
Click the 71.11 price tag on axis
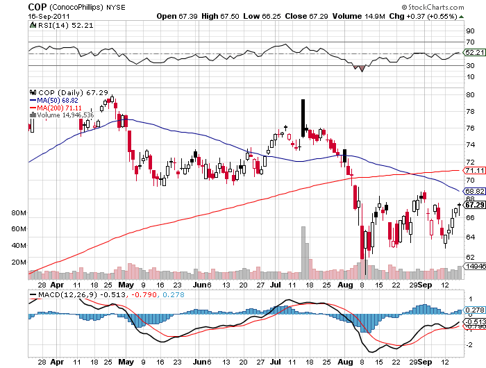pos(474,171)
